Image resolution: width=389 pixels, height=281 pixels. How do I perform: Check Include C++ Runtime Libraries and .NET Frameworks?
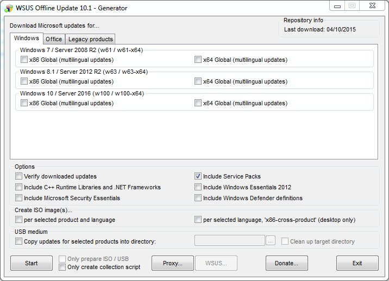coord(19,187)
